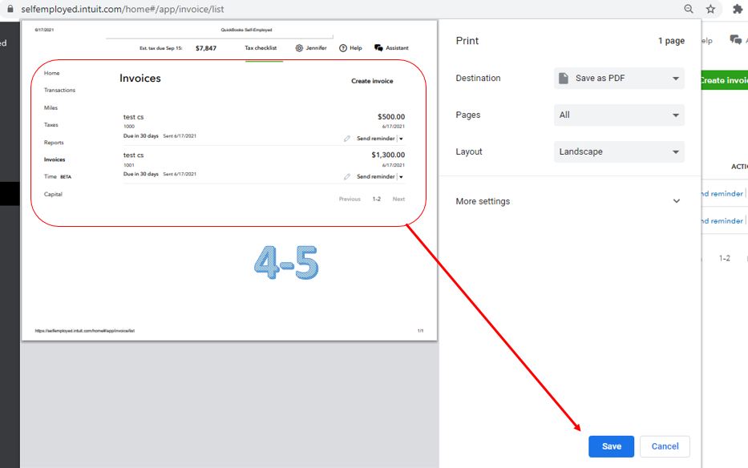The image size is (748, 468).
Task: Click the PDF document icon in Destination field
Action: pos(564,79)
